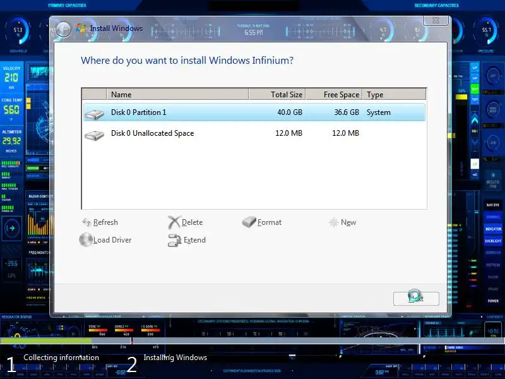
Task: Click the 36.6 GB free space cell
Action: 346,112
